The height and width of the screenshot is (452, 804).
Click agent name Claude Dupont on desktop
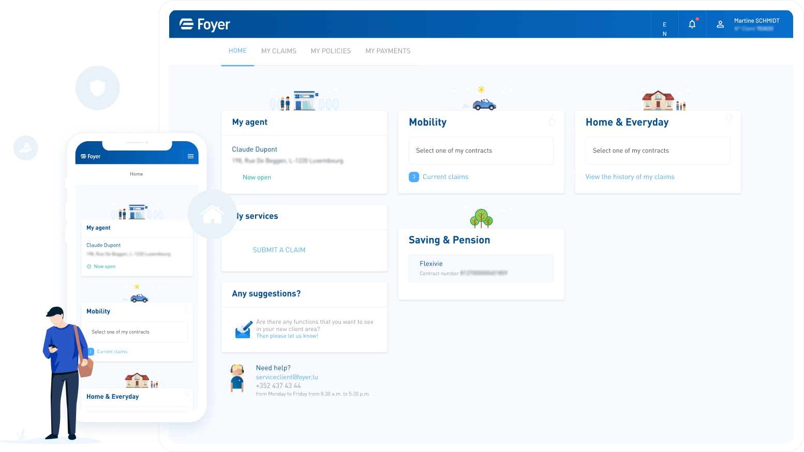255,149
